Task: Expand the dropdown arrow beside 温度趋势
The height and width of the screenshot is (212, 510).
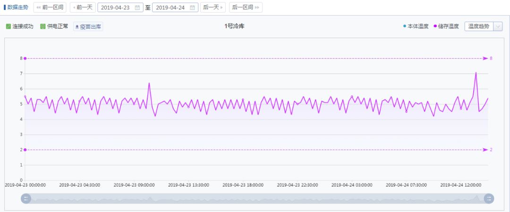Action: 498,26
